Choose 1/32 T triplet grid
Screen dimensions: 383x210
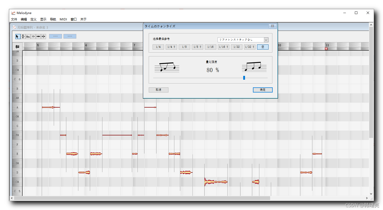pyautogui.click(x=250, y=47)
